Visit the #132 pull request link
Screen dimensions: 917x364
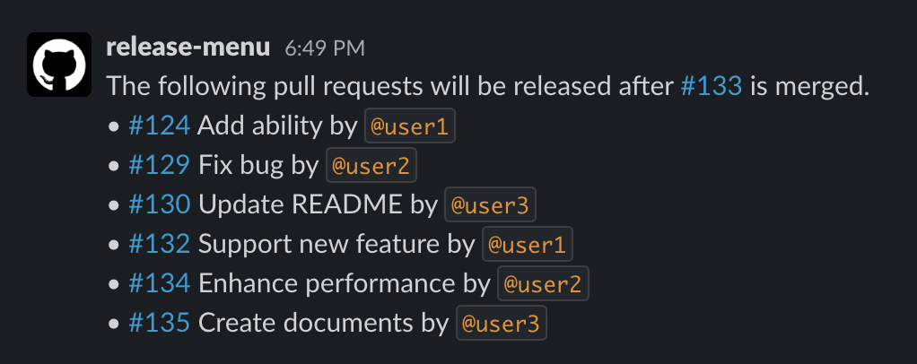159,245
